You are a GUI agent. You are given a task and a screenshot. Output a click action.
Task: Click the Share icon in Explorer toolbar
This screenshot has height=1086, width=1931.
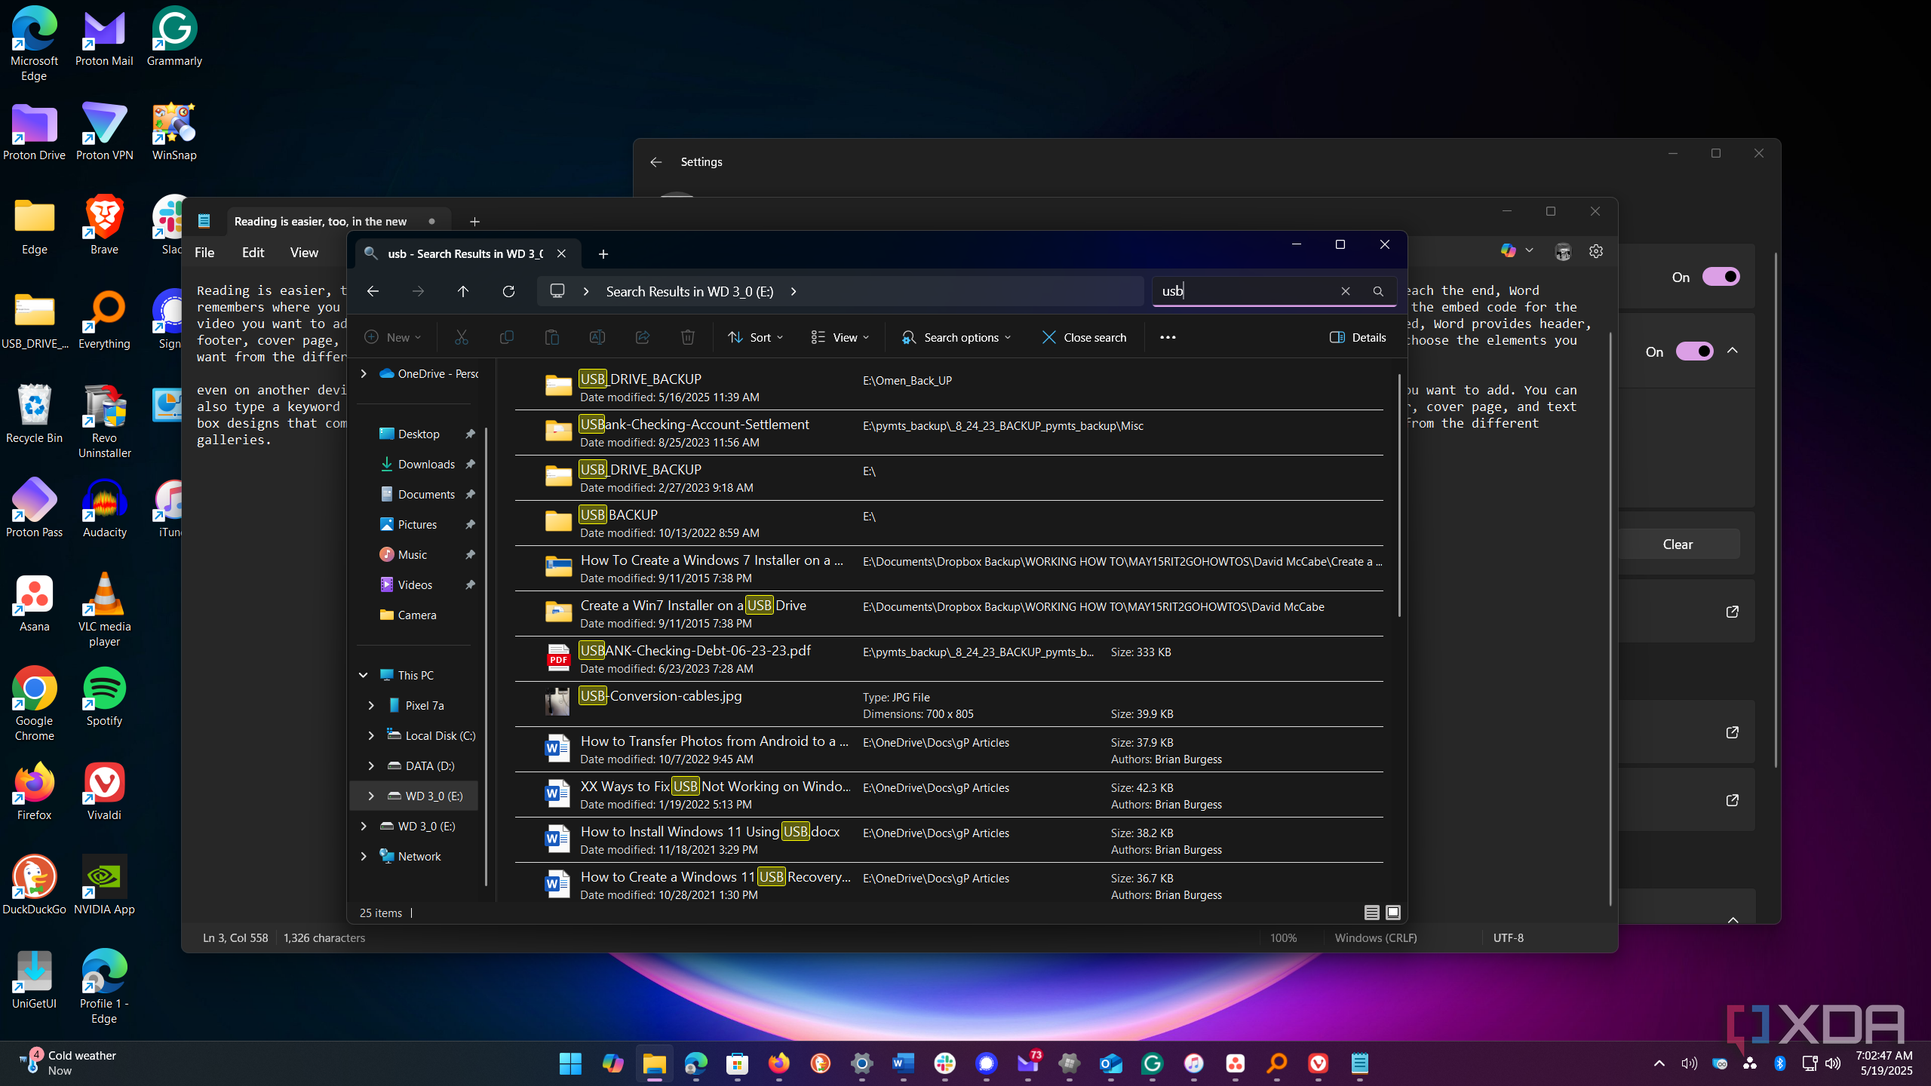coord(643,337)
